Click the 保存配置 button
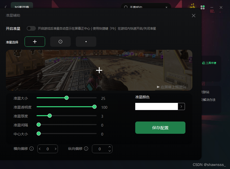The image size is (230, 169). (x=160, y=128)
